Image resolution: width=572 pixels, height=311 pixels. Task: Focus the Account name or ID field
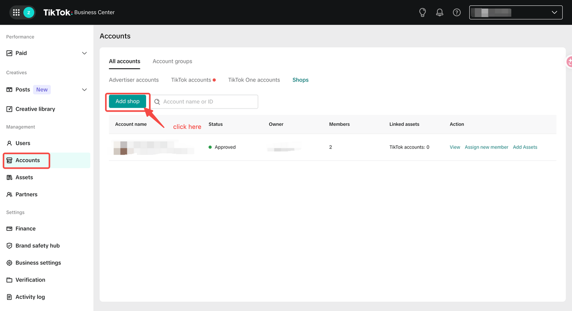tap(204, 102)
